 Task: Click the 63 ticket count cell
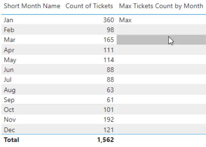(110, 90)
